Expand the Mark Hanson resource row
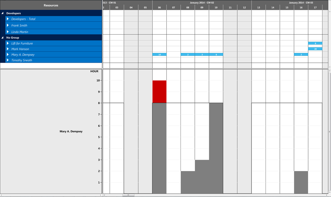The width and height of the screenshot is (331, 197). click(8, 49)
